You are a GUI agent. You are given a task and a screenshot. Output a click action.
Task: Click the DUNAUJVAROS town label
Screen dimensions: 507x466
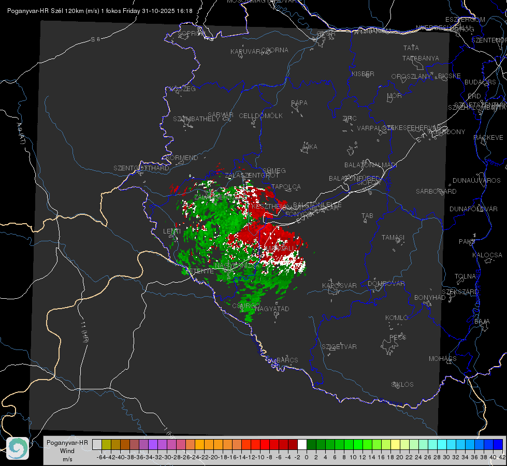[476, 181]
